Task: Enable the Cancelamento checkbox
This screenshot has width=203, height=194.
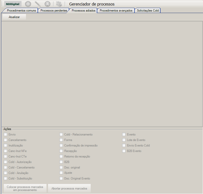Action: [6, 140]
